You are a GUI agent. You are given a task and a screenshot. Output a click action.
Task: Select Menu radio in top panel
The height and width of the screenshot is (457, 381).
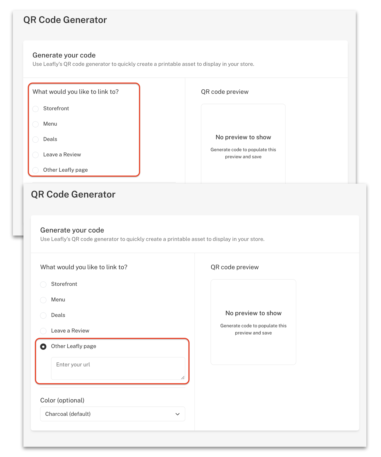click(x=35, y=124)
